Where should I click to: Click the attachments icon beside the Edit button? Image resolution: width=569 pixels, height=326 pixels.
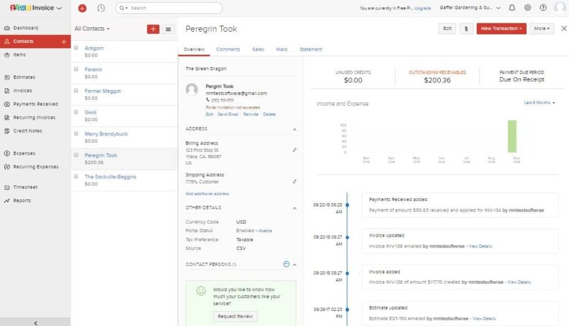(466, 28)
